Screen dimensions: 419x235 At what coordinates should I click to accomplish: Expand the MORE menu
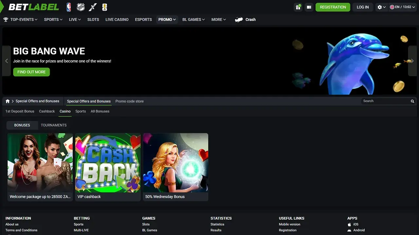pyautogui.click(x=219, y=20)
